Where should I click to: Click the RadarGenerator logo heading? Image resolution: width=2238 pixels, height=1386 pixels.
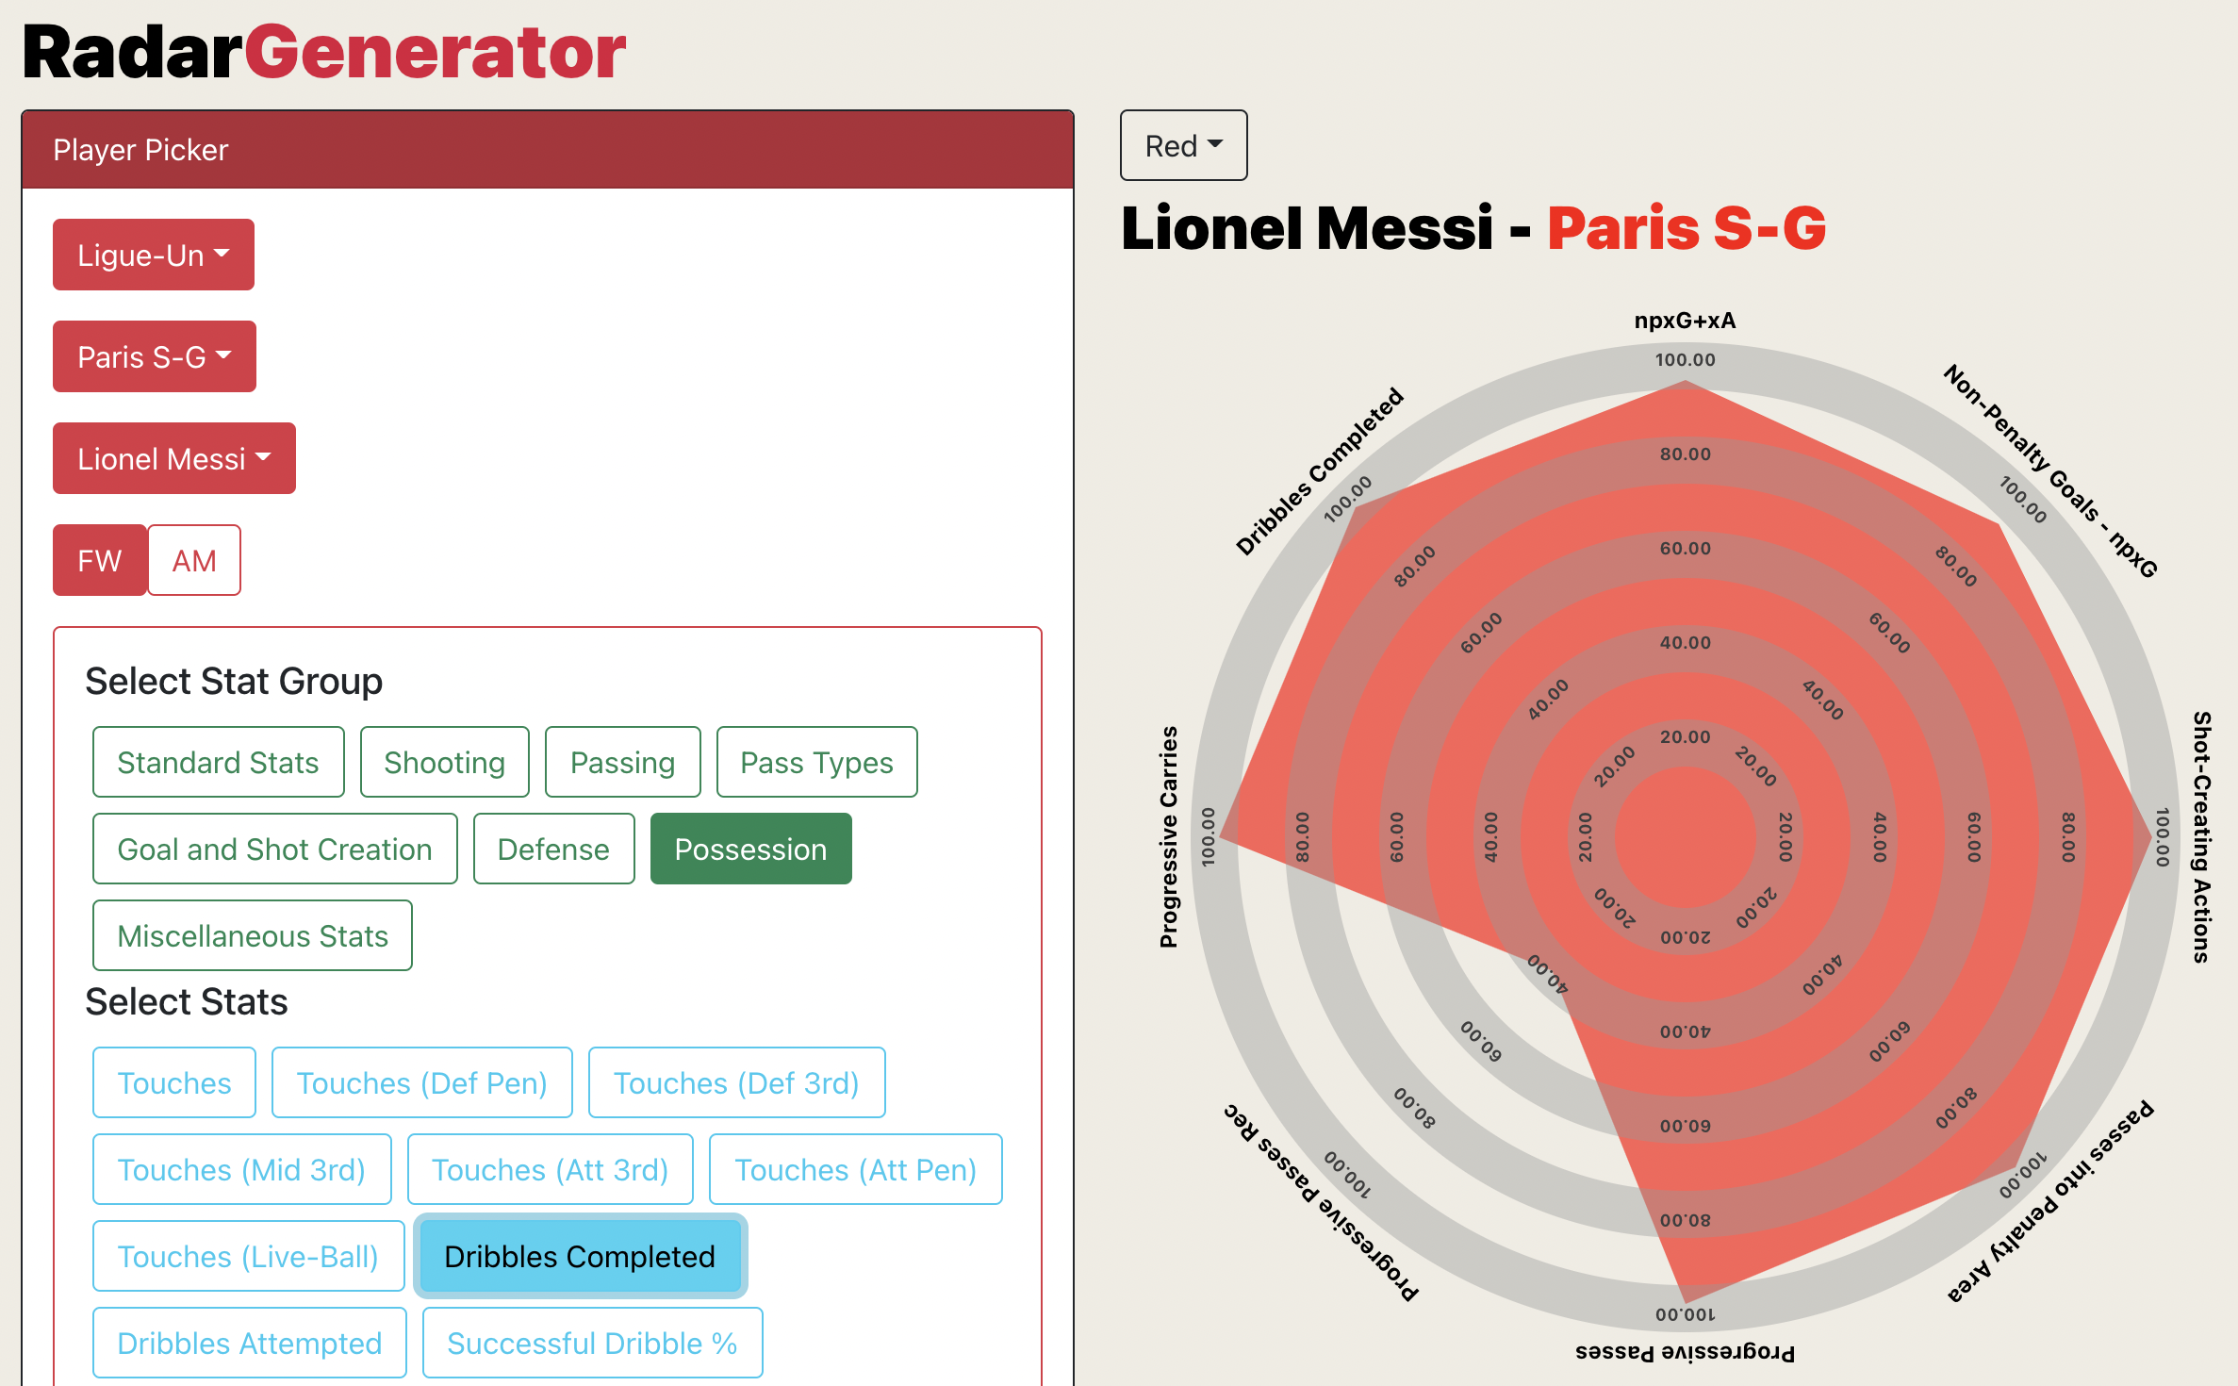(323, 52)
